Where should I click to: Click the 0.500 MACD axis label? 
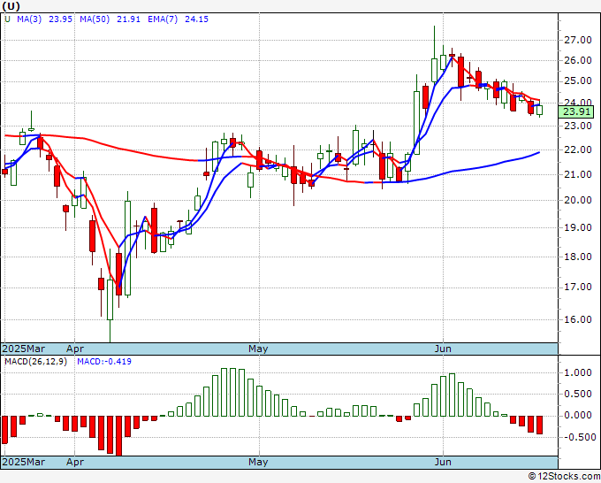click(577, 394)
